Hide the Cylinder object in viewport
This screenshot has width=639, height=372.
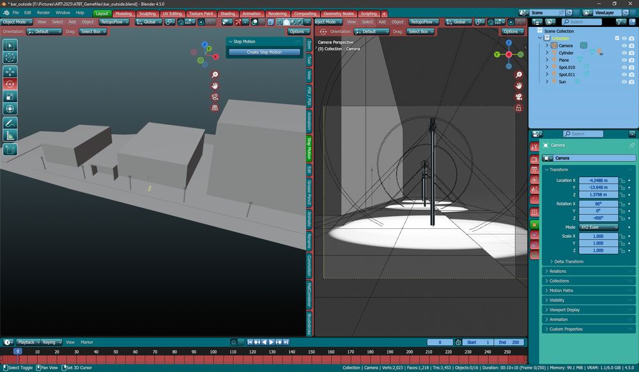[x=624, y=53]
